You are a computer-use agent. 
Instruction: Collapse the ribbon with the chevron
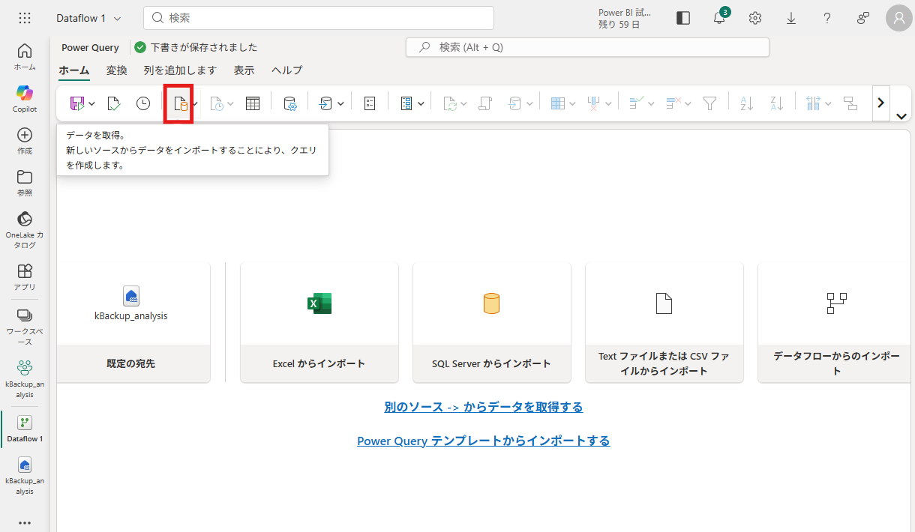pyautogui.click(x=901, y=116)
